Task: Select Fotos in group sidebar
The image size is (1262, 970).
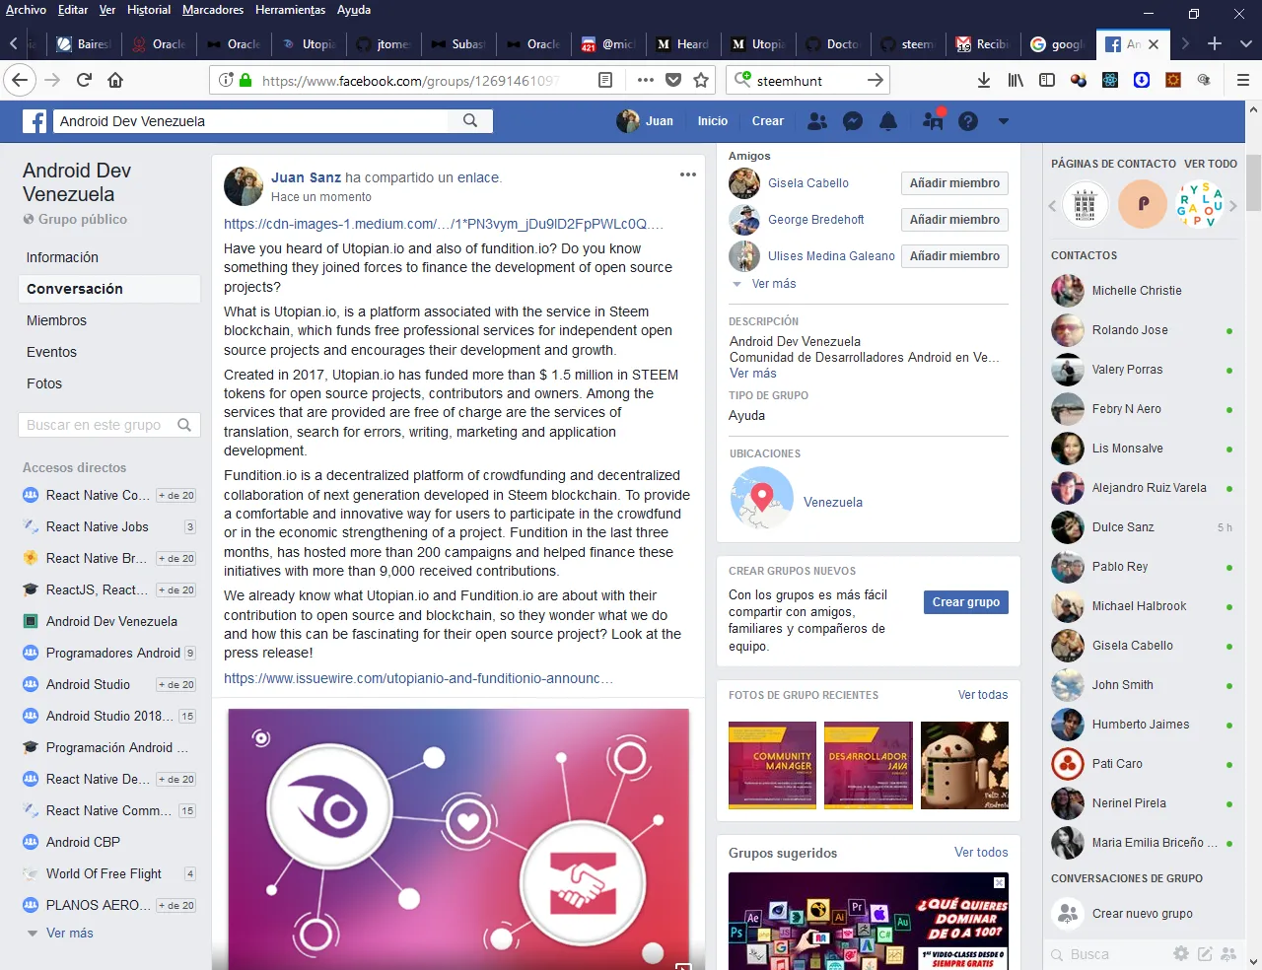Action: point(44,383)
